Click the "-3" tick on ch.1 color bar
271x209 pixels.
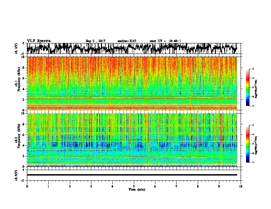[253, 69]
